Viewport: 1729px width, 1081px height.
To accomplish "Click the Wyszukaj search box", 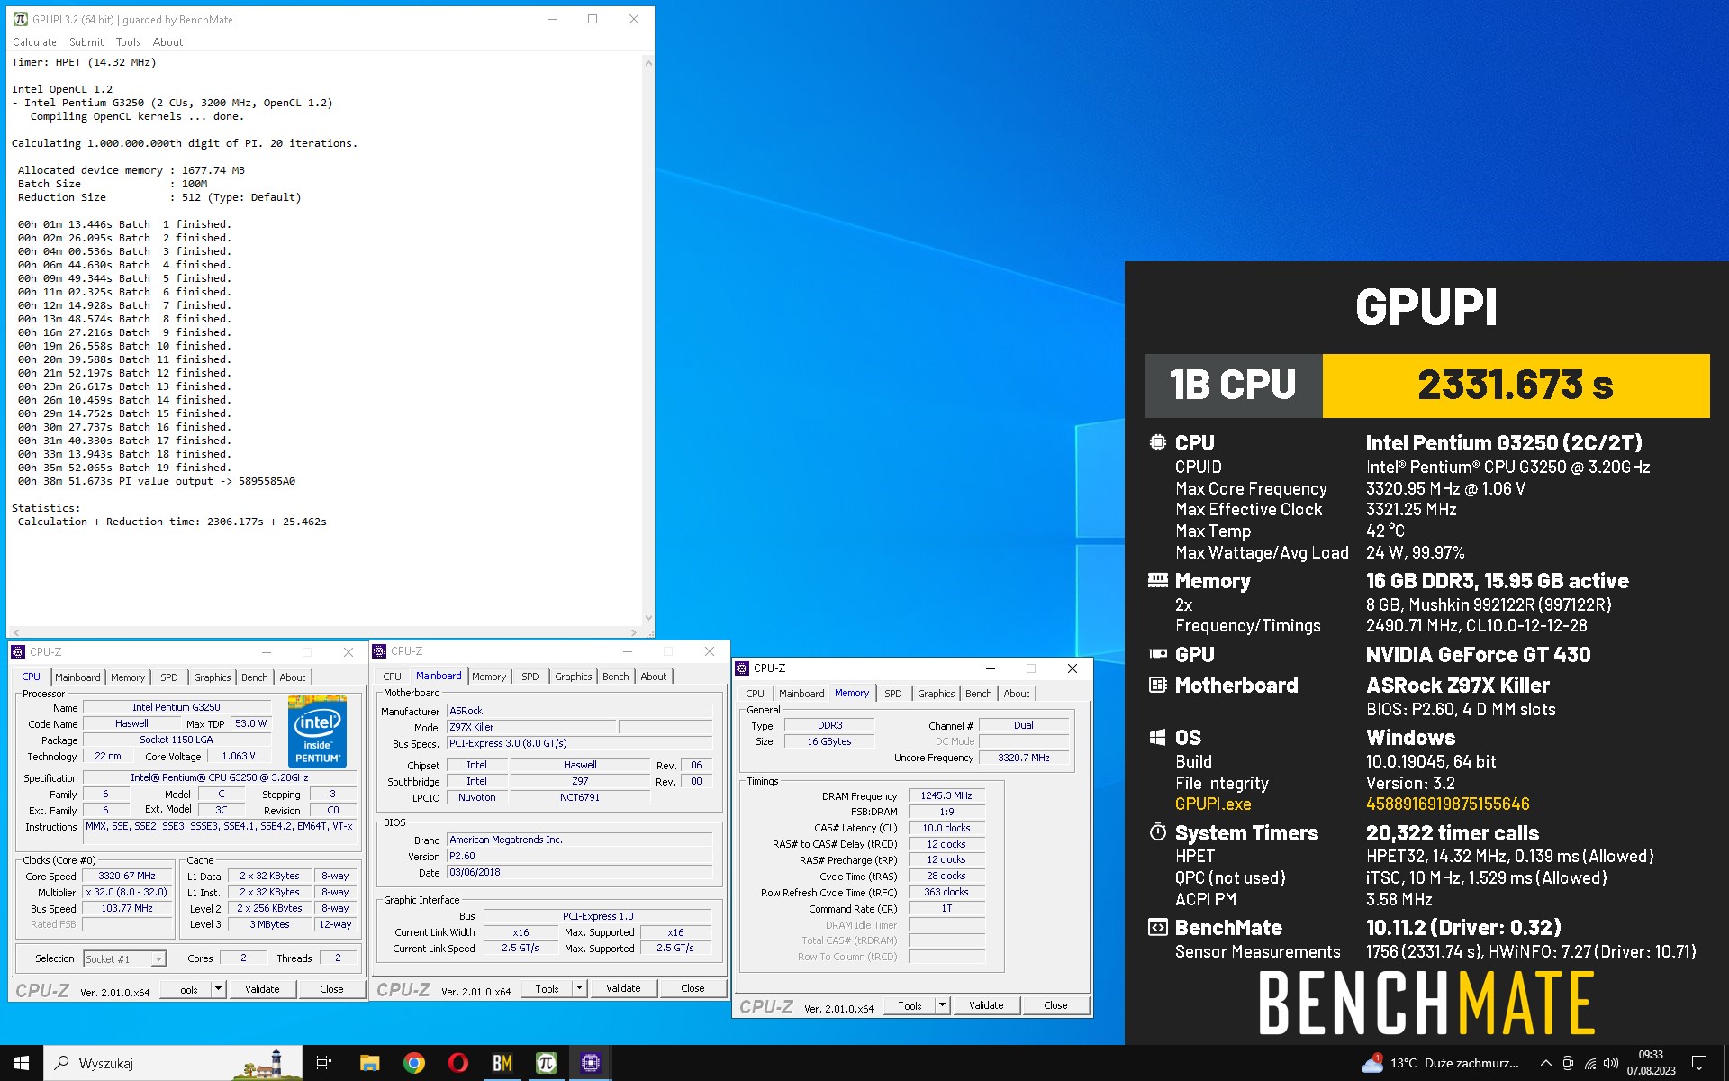I will (x=171, y=1063).
